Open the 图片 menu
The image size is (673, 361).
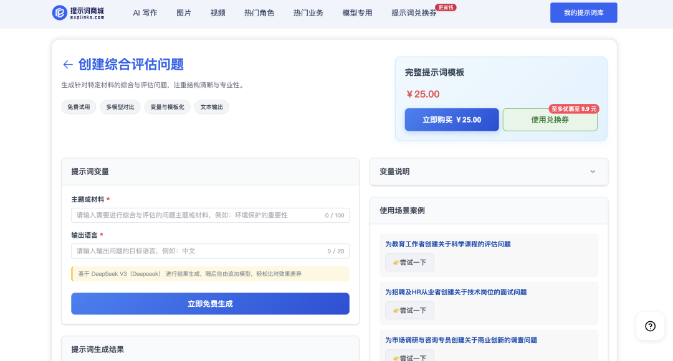(184, 13)
